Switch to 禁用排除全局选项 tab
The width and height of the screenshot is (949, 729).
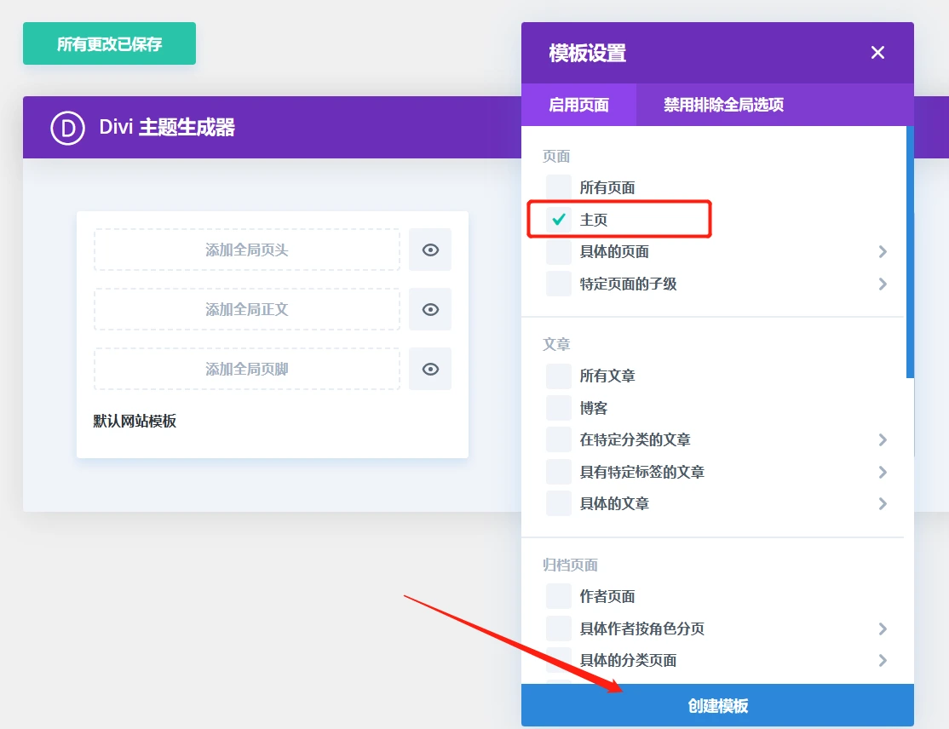(x=723, y=105)
